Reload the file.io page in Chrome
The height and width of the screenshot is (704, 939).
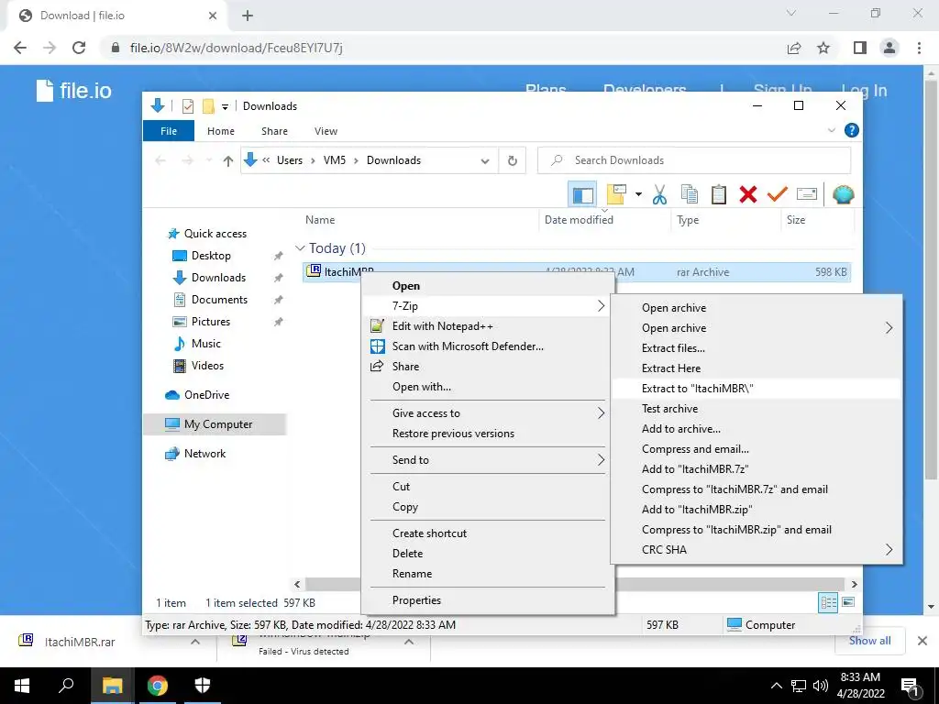click(x=79, y=48)
